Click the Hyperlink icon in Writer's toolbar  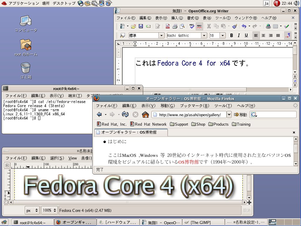pos(268,26)
